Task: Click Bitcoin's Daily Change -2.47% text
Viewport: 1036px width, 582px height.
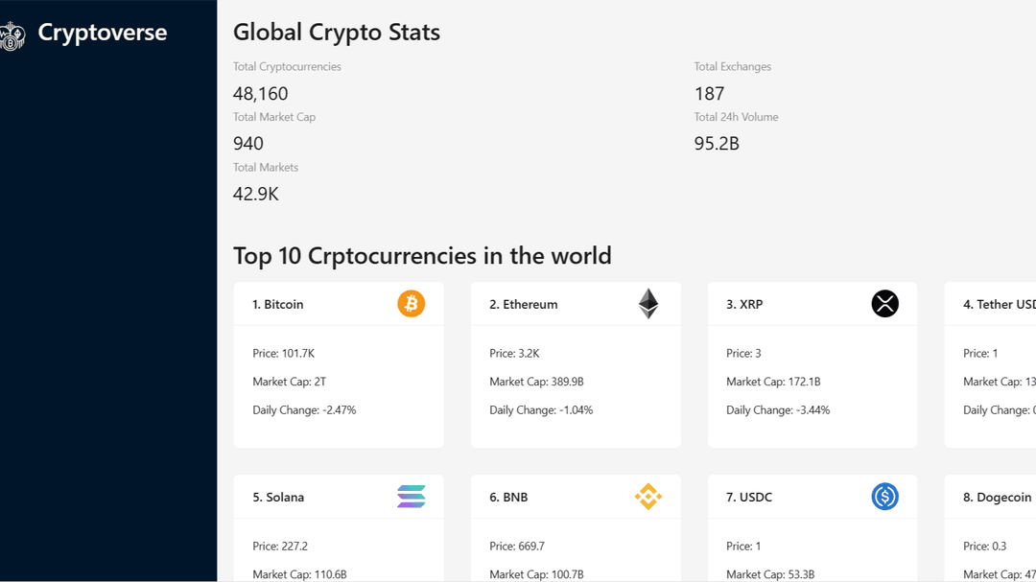Action: [x=304, y=410]
